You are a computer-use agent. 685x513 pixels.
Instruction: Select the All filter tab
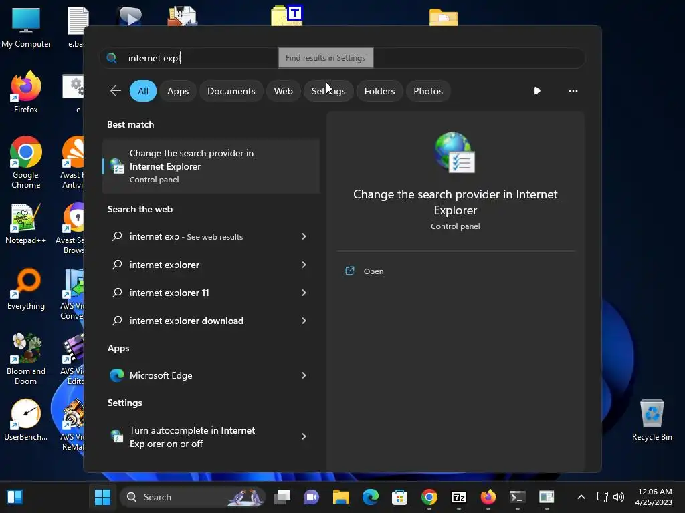[143, 91]
